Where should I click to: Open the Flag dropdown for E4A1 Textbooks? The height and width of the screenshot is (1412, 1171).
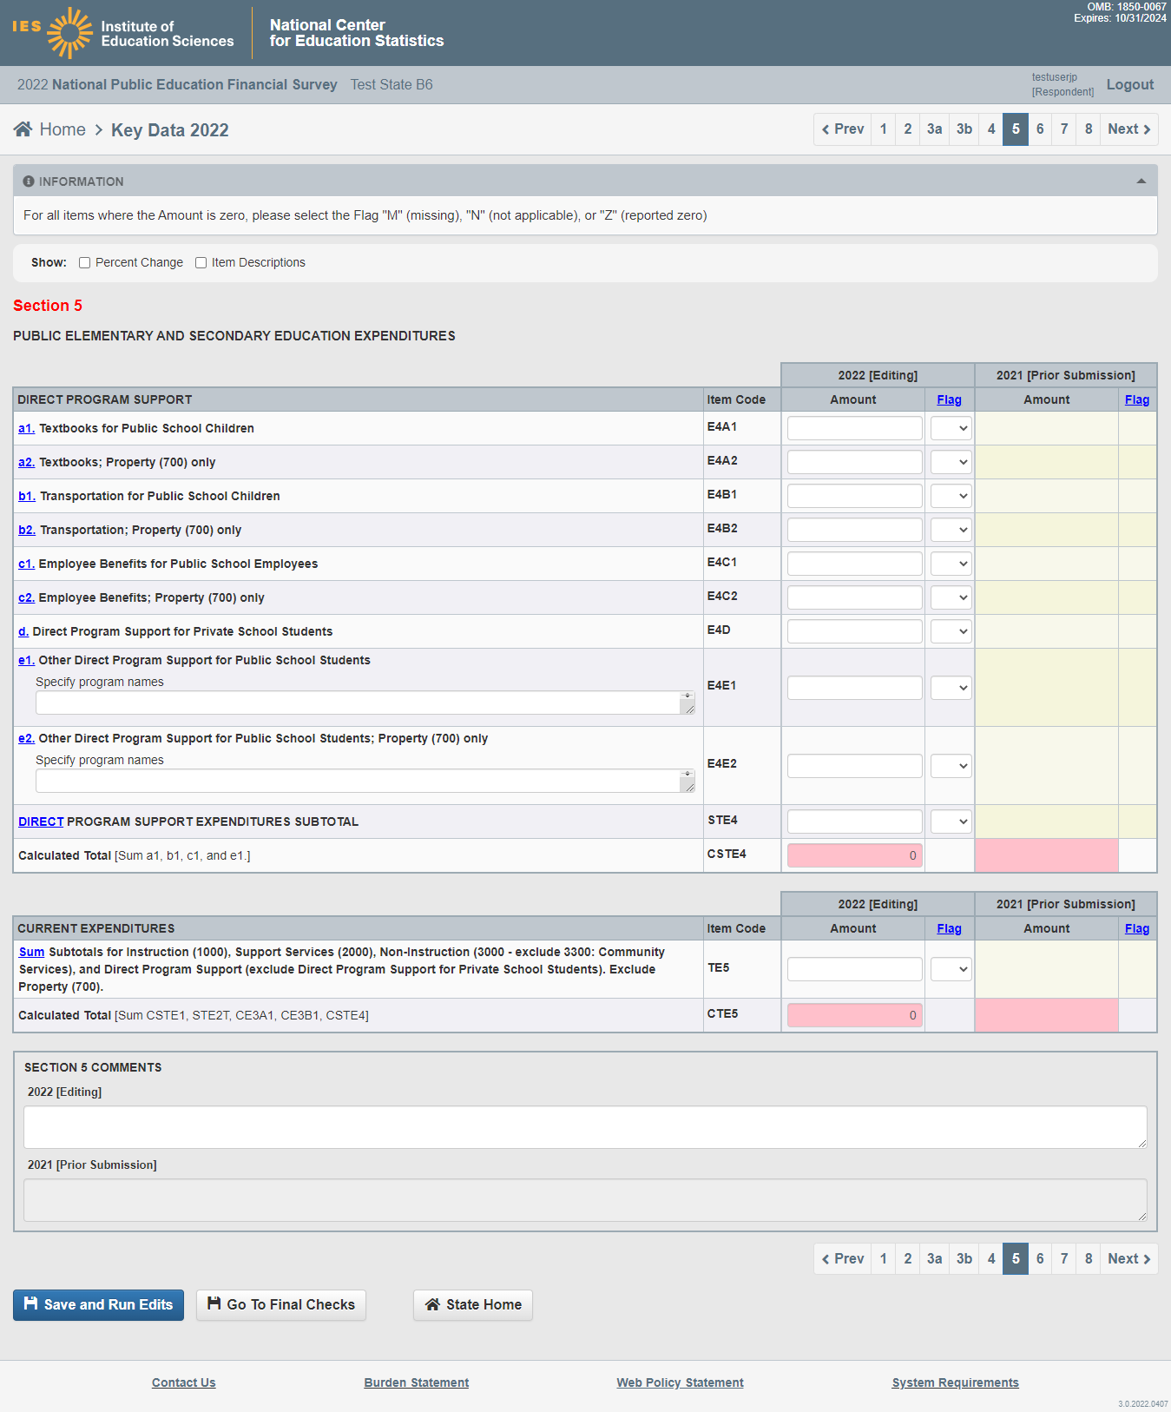click(951, 428)
